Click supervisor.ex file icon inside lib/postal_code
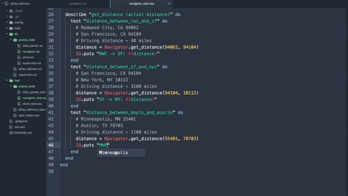The width and height of the screenshot is (348, 196). [19, 63]
